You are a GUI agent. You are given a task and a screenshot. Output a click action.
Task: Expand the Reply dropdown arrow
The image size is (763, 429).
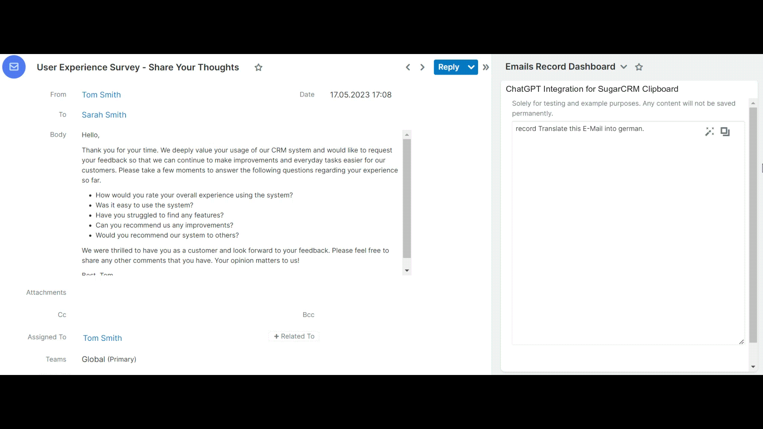pyautogui.click(x=471, y=67)
